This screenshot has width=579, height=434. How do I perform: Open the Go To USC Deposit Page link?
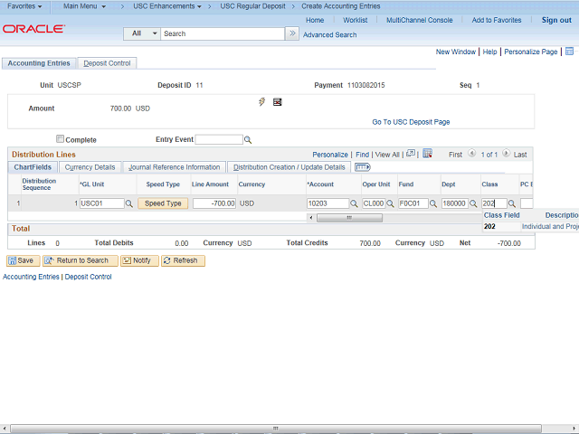411,122
